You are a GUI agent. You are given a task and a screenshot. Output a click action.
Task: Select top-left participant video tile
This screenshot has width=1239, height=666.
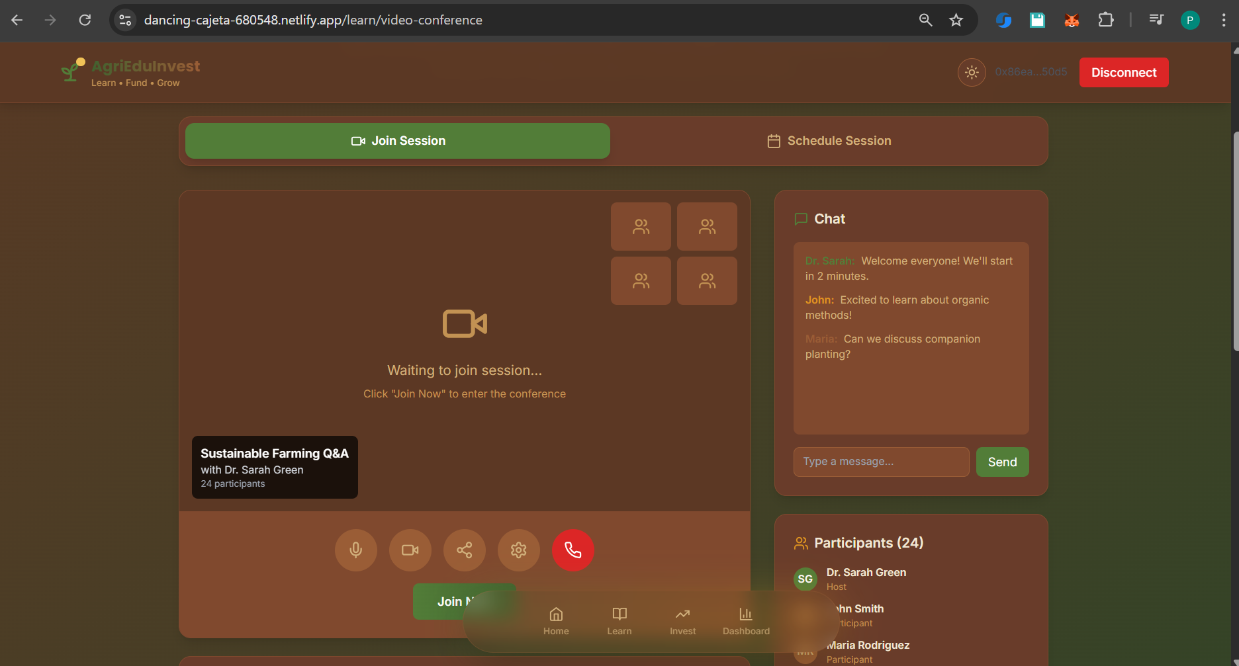coord(641,226)
